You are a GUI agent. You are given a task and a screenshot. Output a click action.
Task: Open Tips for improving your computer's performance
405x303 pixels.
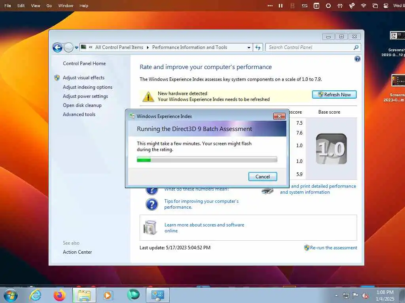point(201,204)
